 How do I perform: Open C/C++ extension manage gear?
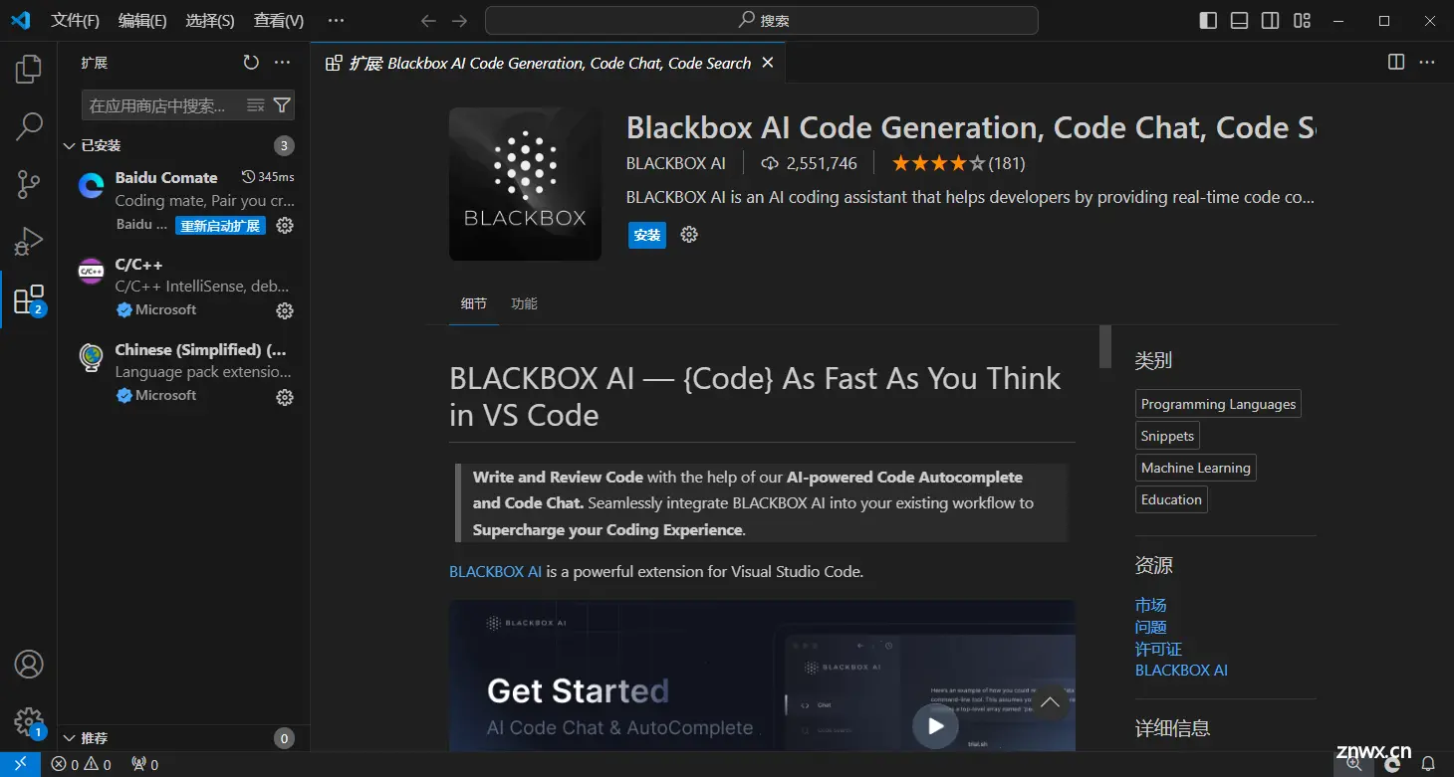[x=285, y=310]
